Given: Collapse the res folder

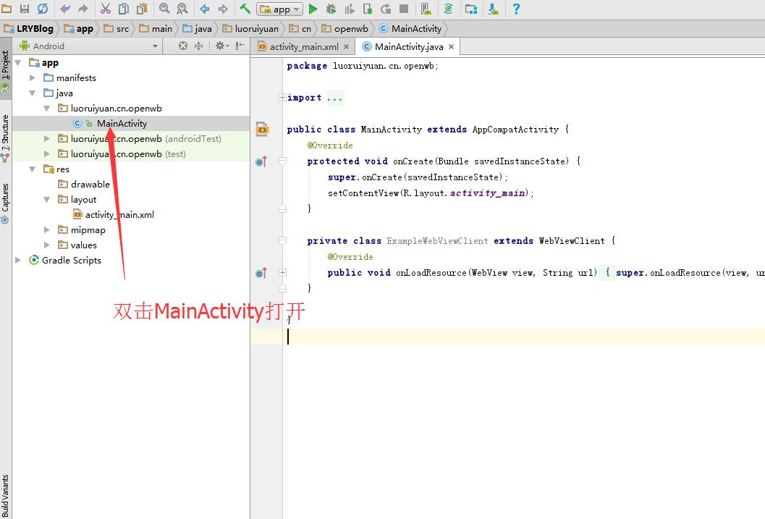Looking at the screenshot, I should [x=32, y=169].
